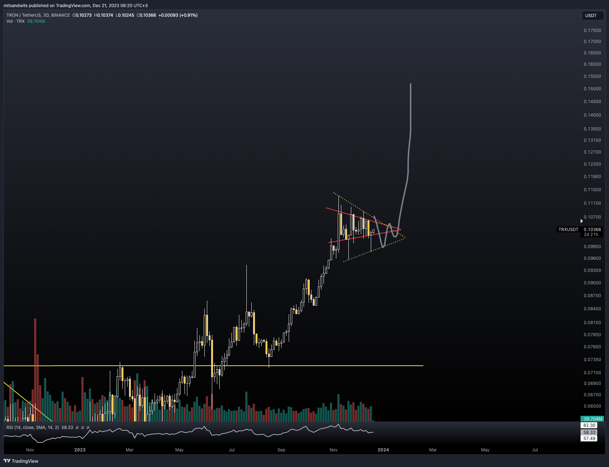The height and width of the screenshot is (467, 609).
Task: Click the 0.13100 price axis label
Action: 592,140
